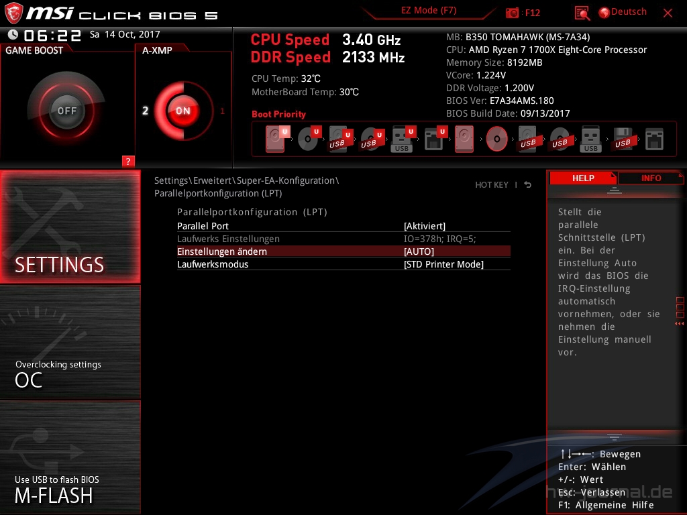Select the UEFI USB hard disk boot icon
The height and width of the screenshot is (515, 687).
(x=340, y=139)
